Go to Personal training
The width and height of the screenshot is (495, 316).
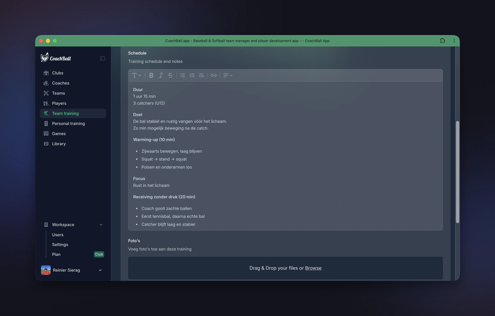(68, 124)
